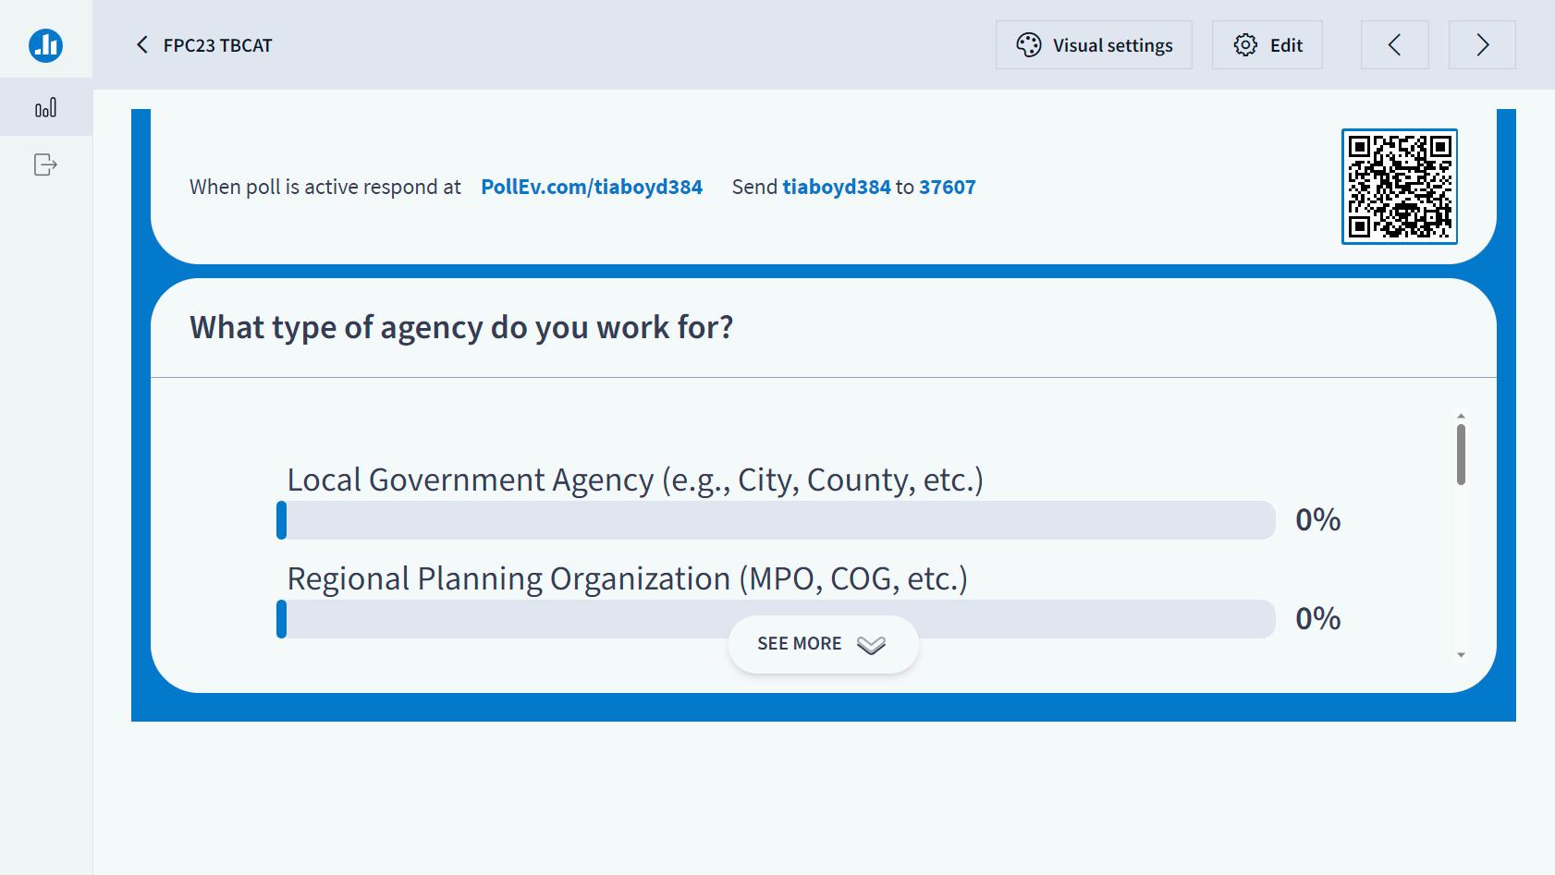Go to next activity arrow
The width and height of the screenshot is (1555, 875).
click(1482, 45)
